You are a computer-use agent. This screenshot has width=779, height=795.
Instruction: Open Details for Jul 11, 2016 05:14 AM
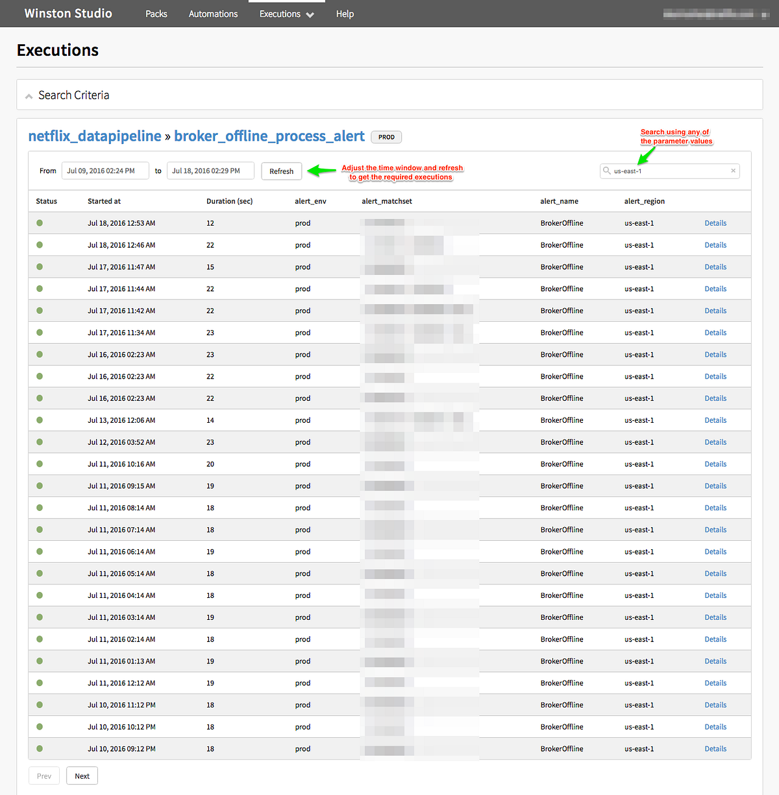tap(715, 574)
